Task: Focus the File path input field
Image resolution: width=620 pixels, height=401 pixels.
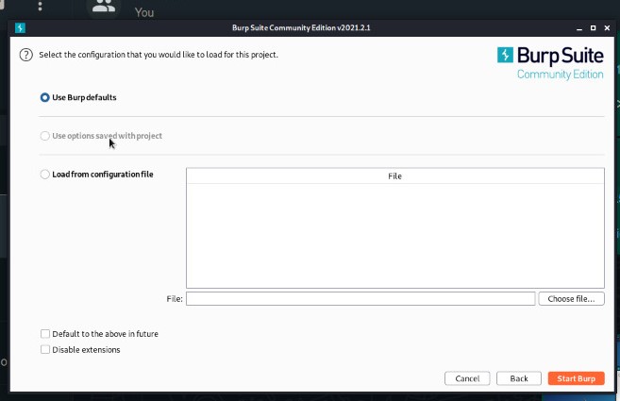Action: (x=360, y=299)
